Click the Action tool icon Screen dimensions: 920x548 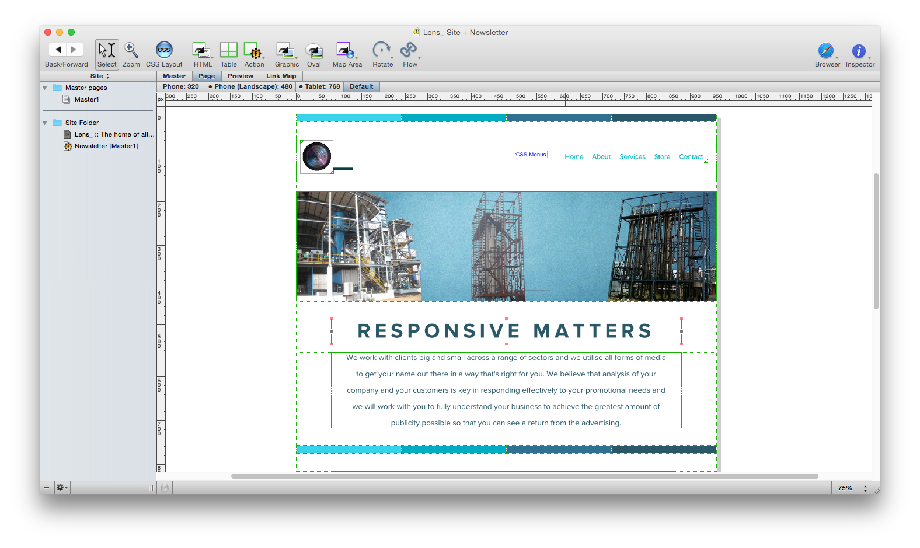[253, 50]
